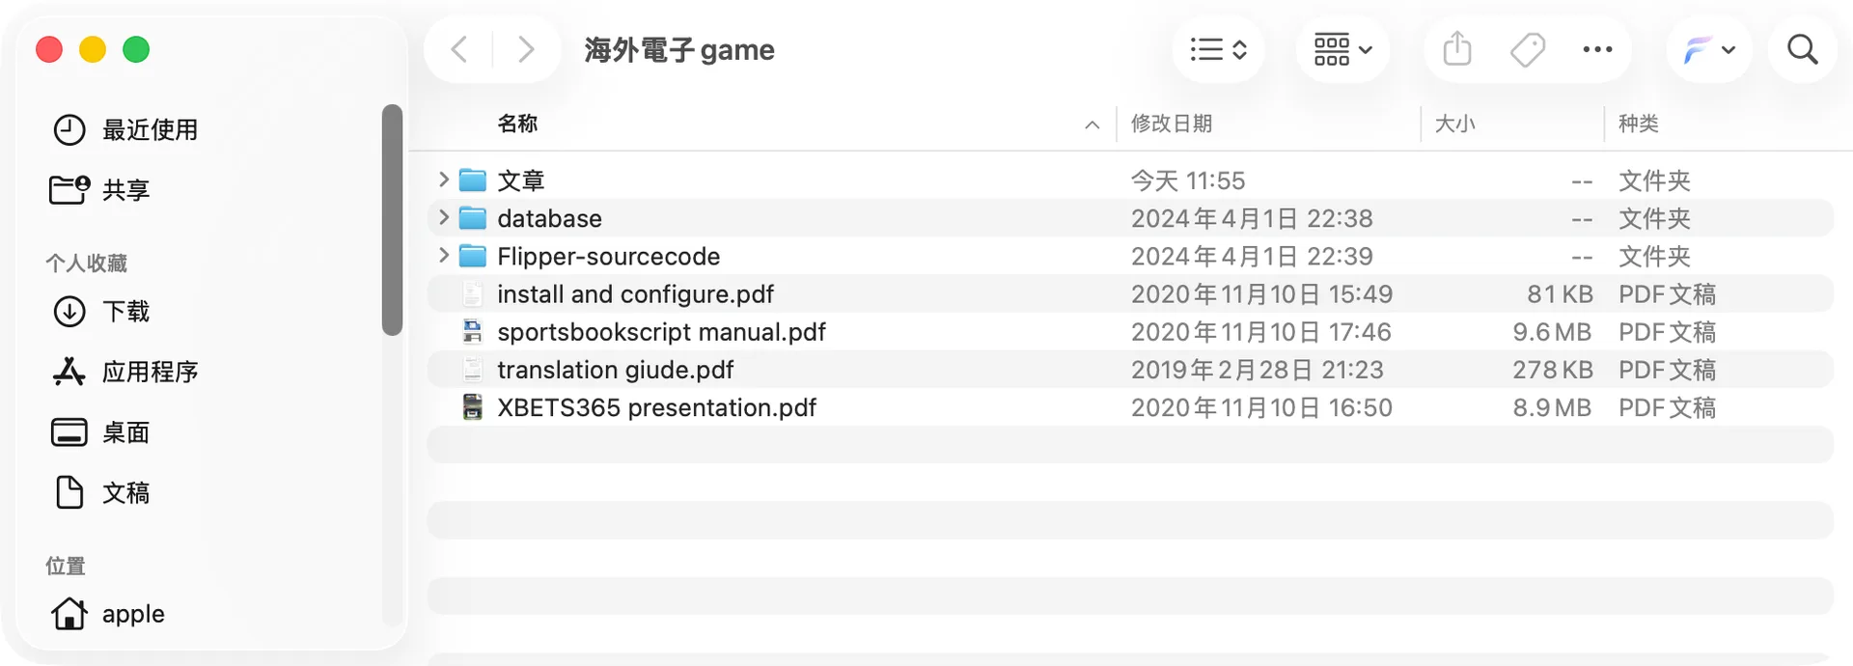Screen dimensions: 1853x666
Task: Click the file name install and configure.pdf
Action: 635,293
